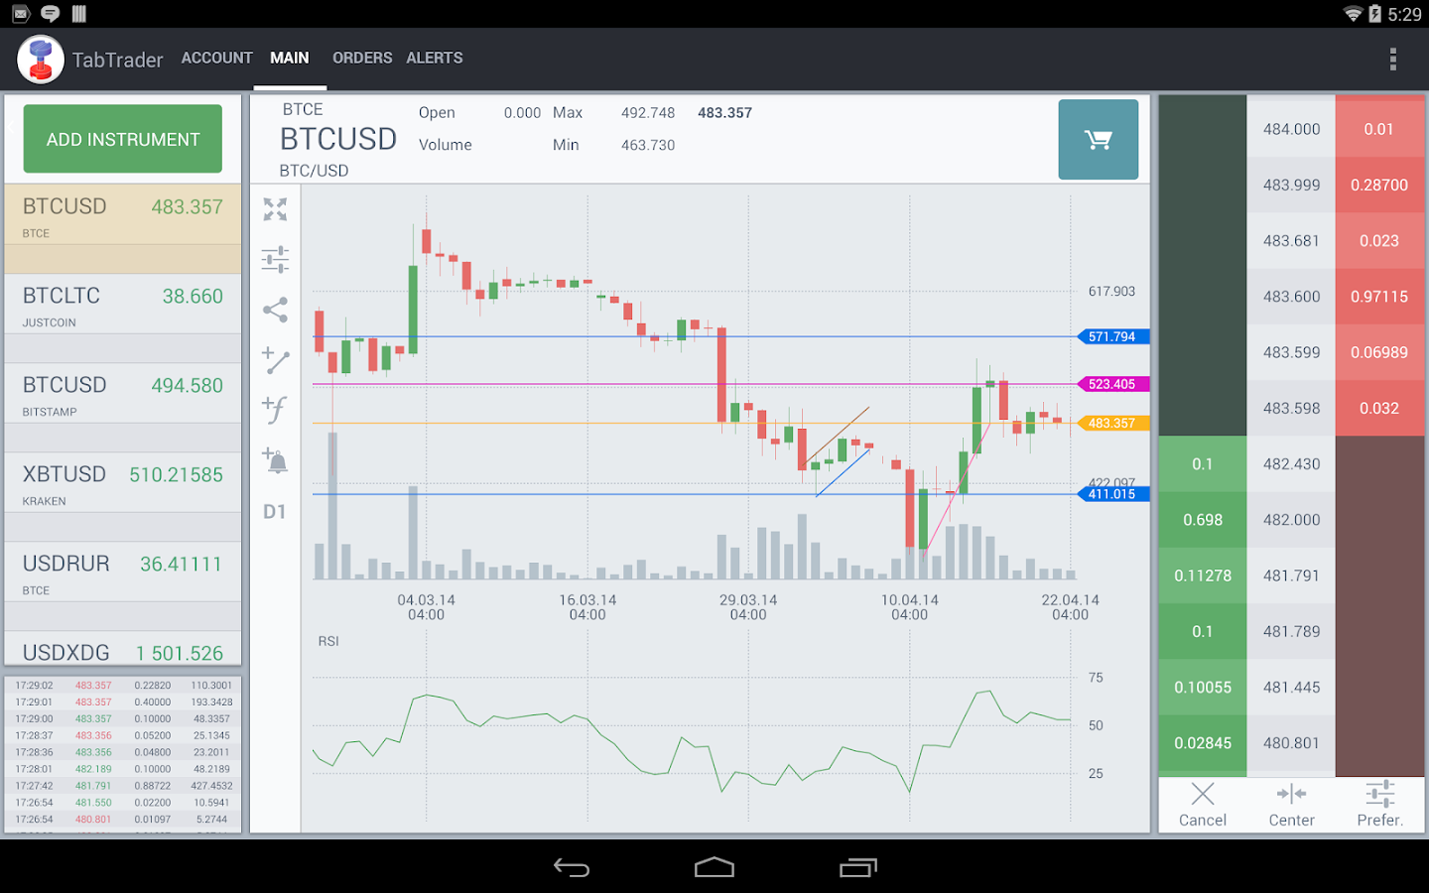Tap the share chart icon
Viewport: 1429px width, 893px height.
pyautogui.click(x=275, y=310)
